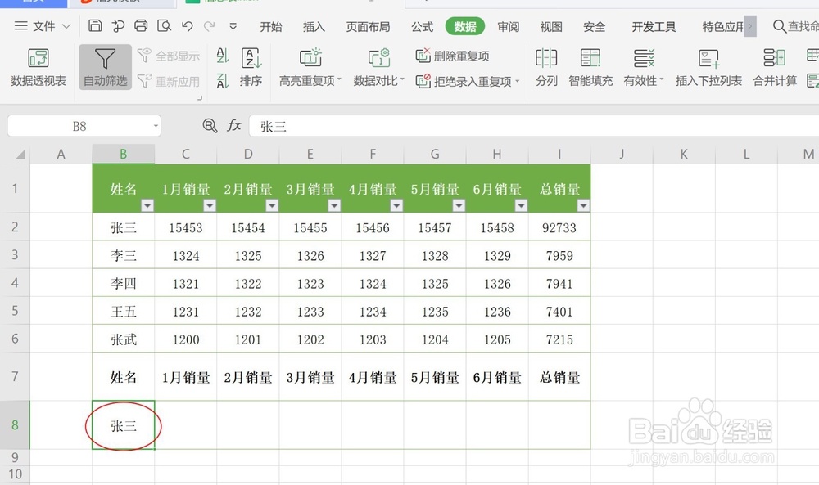Toggle 自动筛选 AutoFilter off

104,66
